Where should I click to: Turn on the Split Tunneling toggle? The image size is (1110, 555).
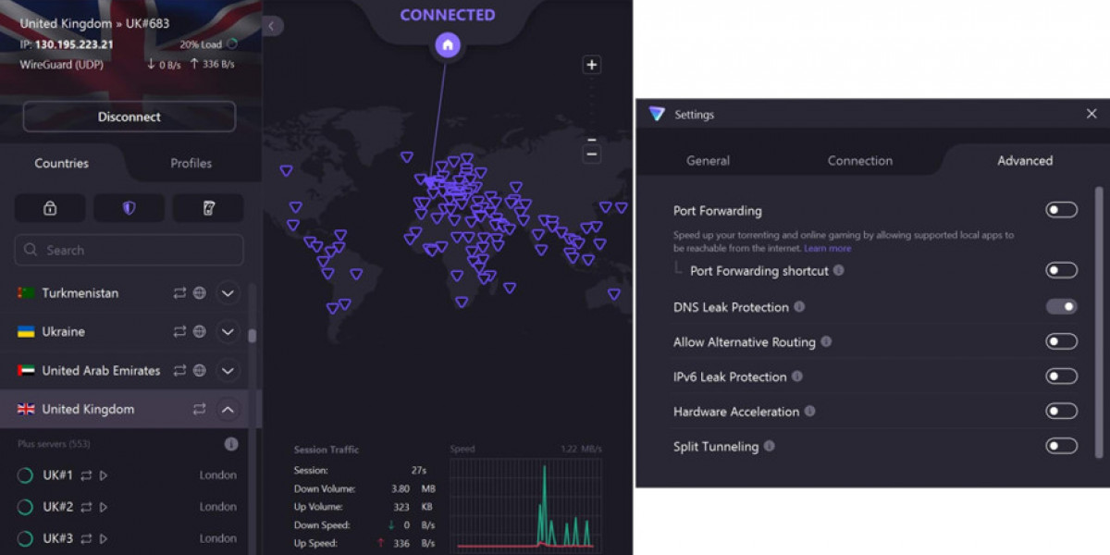[x=1061, y=446]
